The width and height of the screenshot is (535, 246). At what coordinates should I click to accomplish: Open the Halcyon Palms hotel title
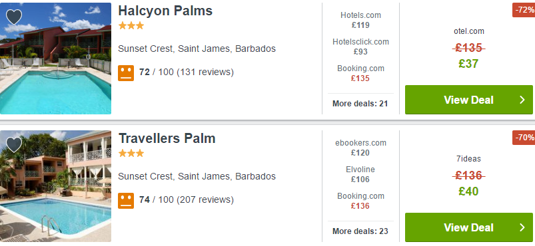tap(165, 11)
